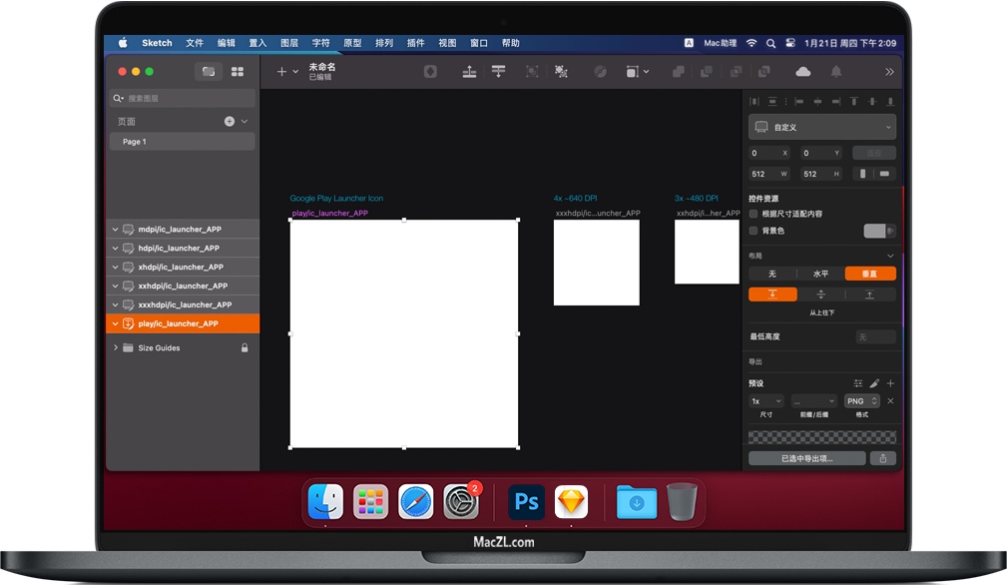The height and width of the screenshot is (585, 1007).
Task: Click align top icon in inspector
Action: pos(854,102)
